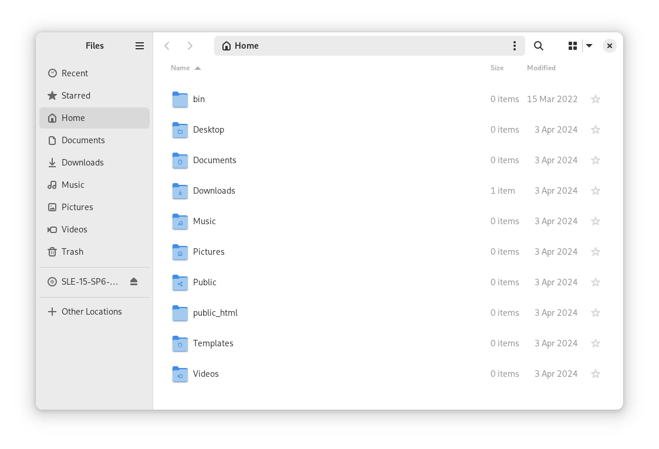Sort list by Modified column

540,68
